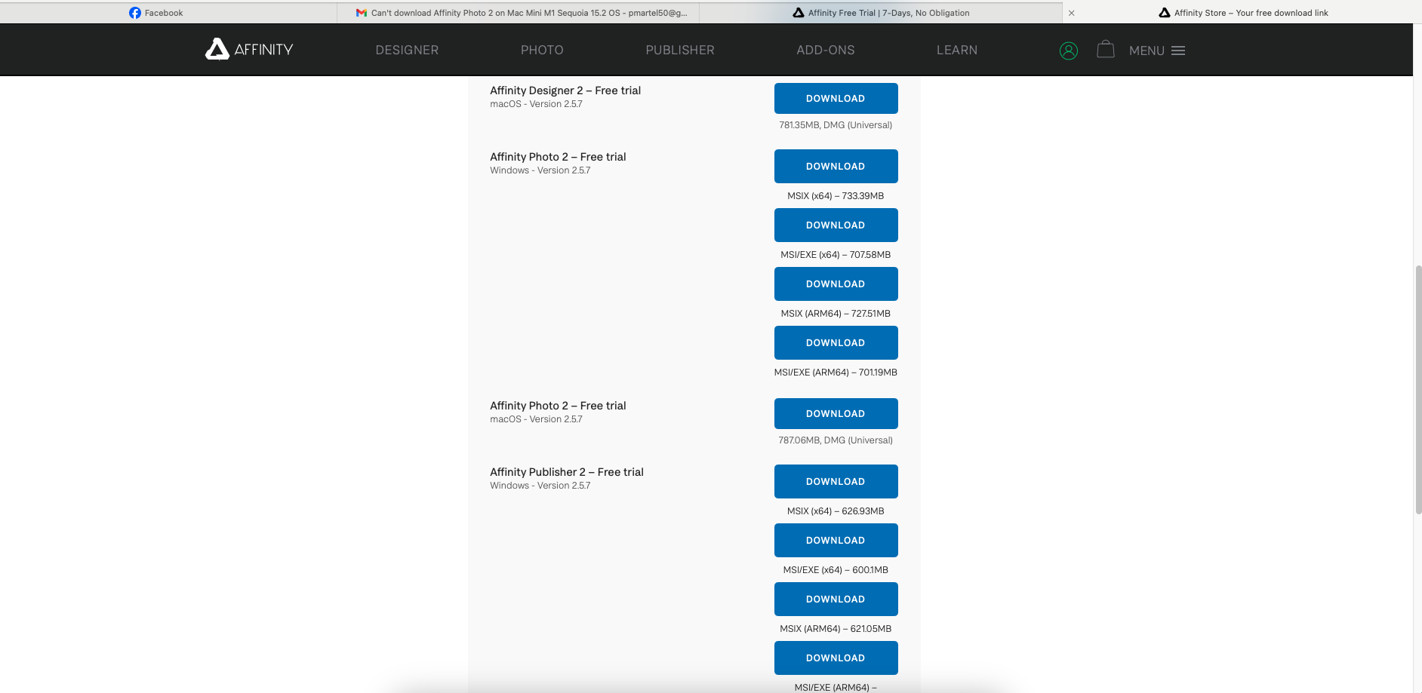
Task: Open PUBLISHER in the navigation bar
Action: click(x=679, y=50)
